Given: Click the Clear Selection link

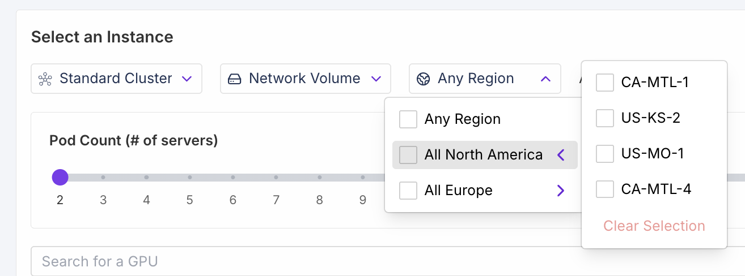Looking at the screenshot, I should point(654,226).
